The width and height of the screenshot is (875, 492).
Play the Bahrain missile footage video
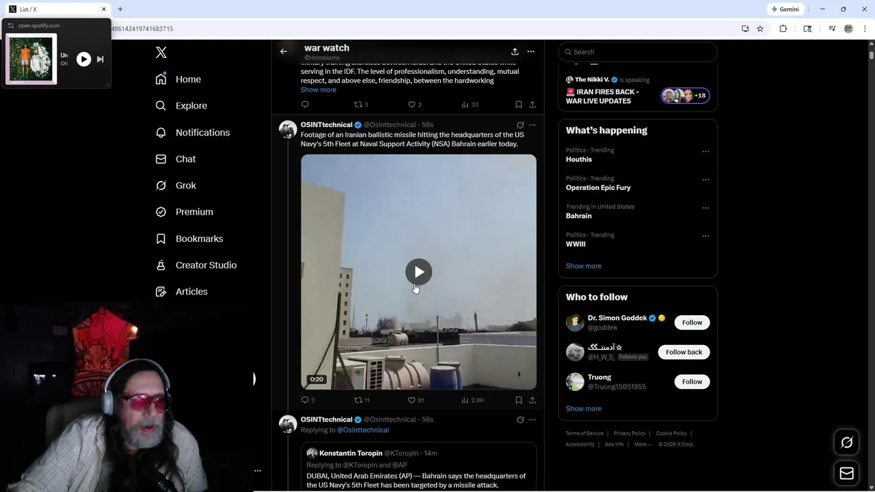[418, 272]
